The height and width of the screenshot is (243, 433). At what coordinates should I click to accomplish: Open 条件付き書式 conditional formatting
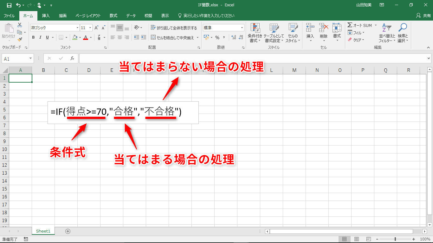(x=255, y=33)
